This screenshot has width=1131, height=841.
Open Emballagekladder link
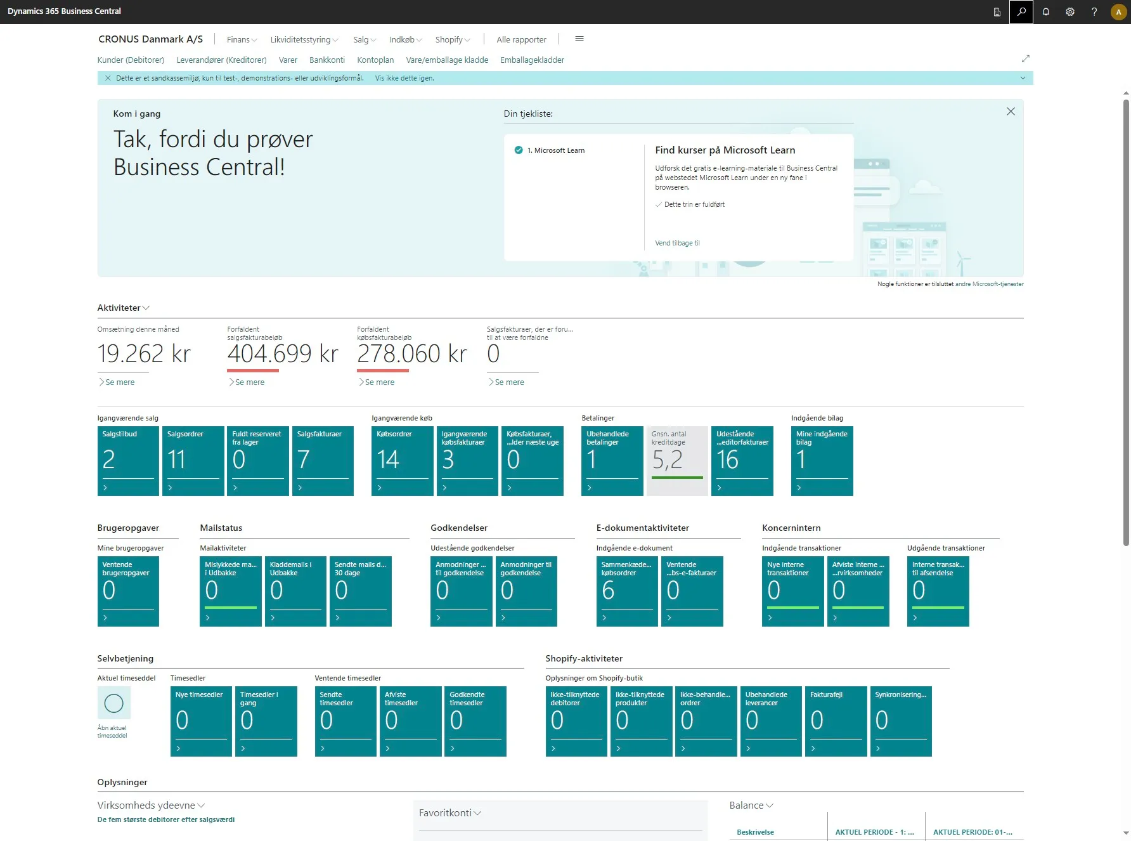[532, 60]
